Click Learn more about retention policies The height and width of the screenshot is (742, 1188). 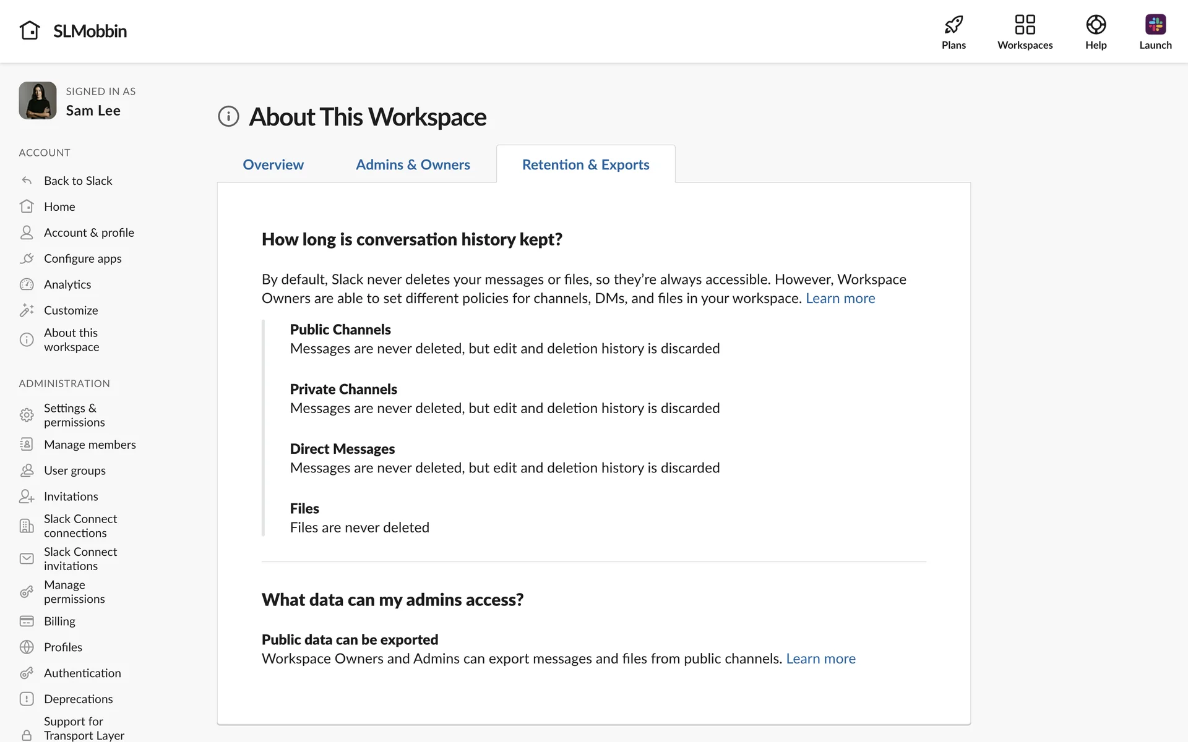coord(840,298)
